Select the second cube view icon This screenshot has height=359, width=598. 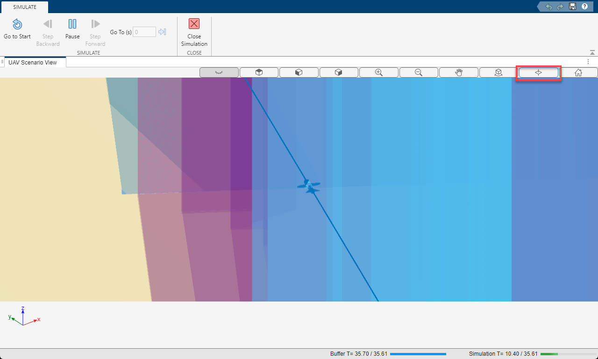click(299, 72)
